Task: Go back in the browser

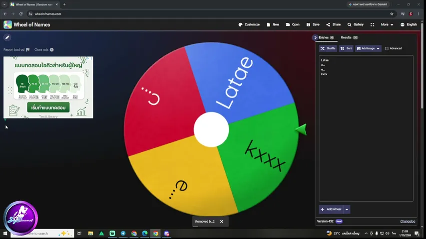Action: 5,14
